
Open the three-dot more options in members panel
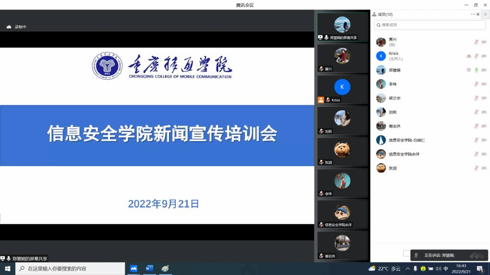coord(473,14)
